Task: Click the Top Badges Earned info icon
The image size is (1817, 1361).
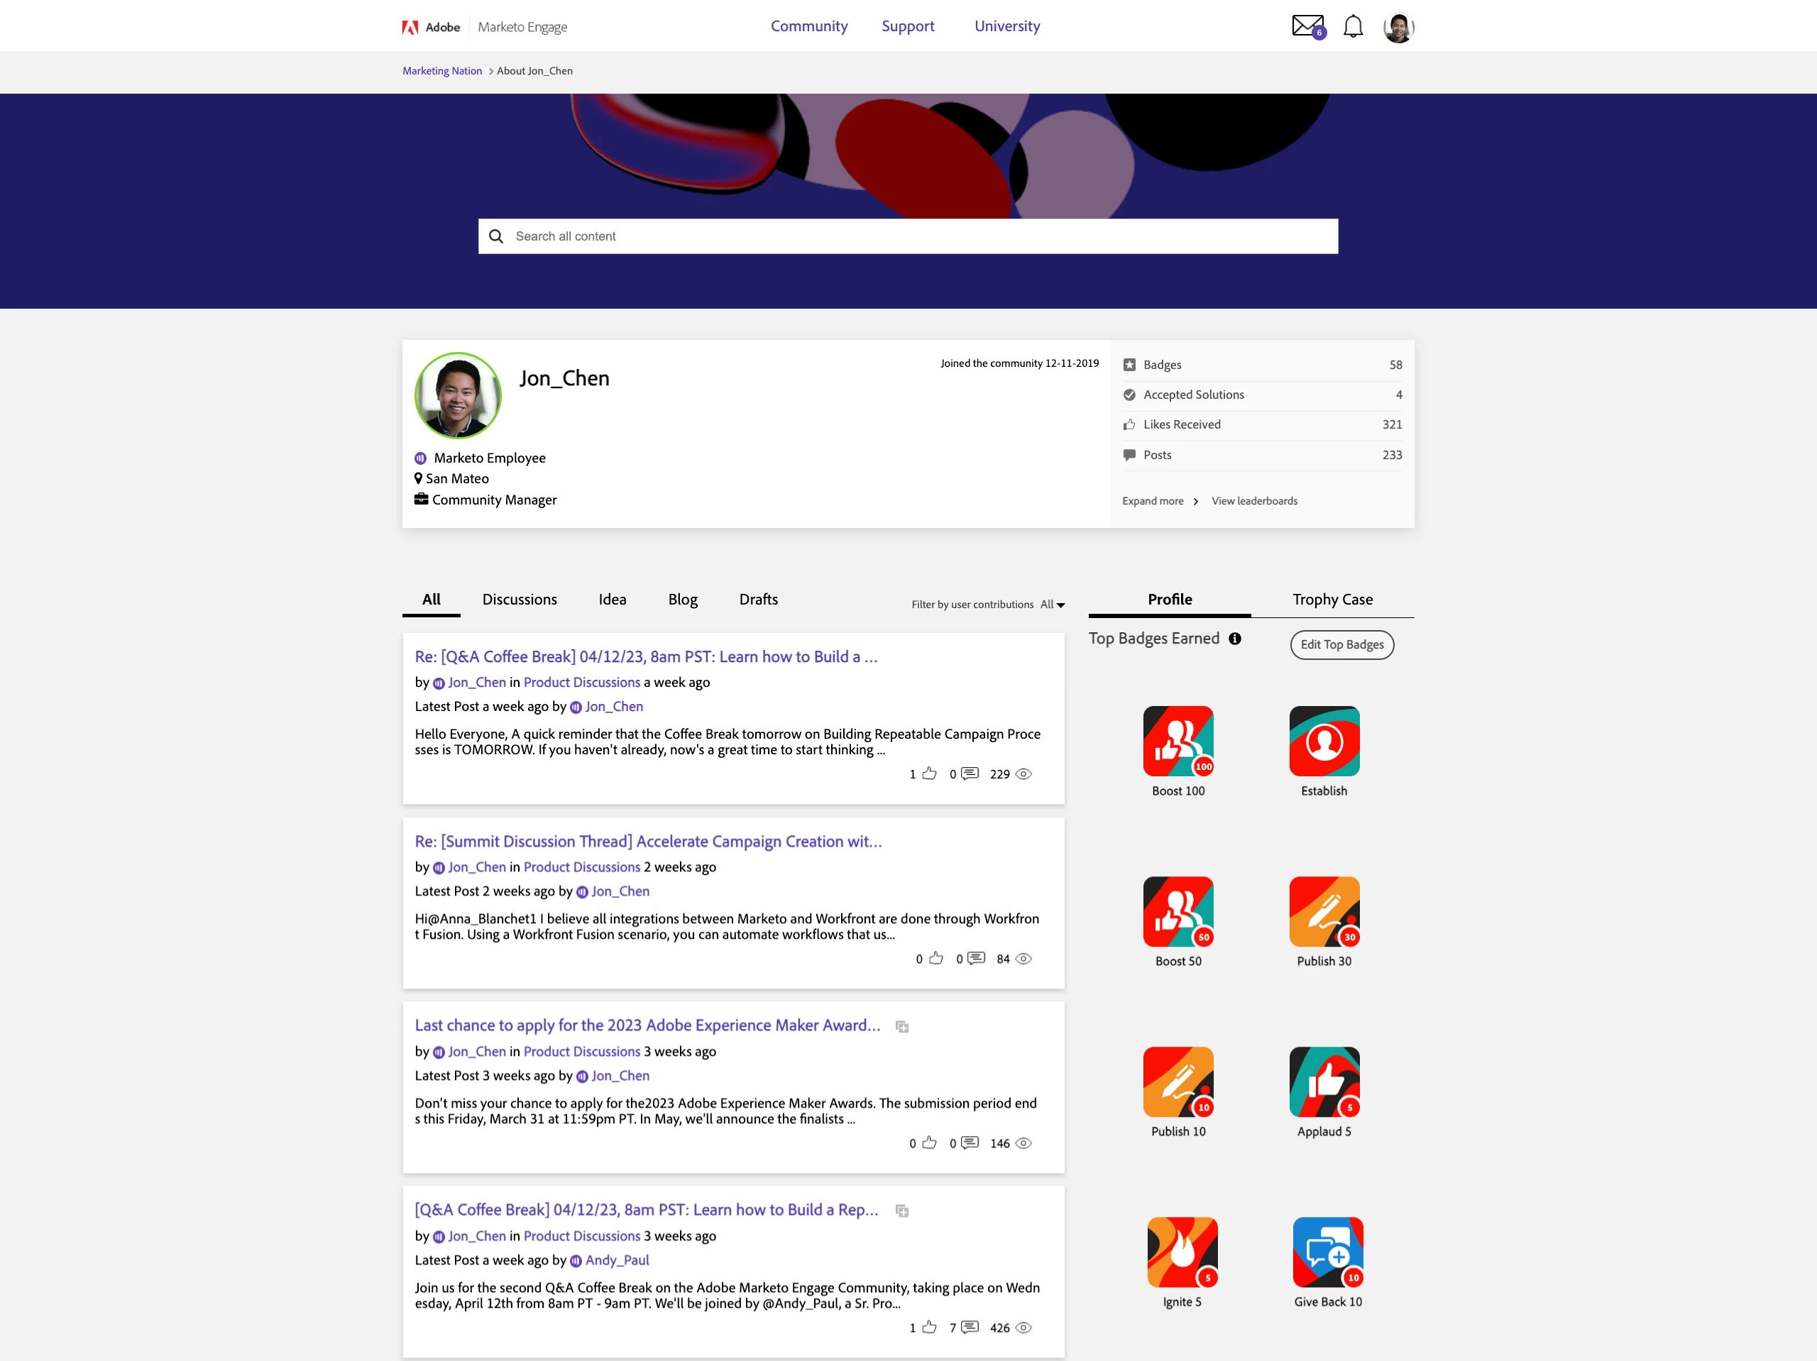Action: click(1234, 639)
